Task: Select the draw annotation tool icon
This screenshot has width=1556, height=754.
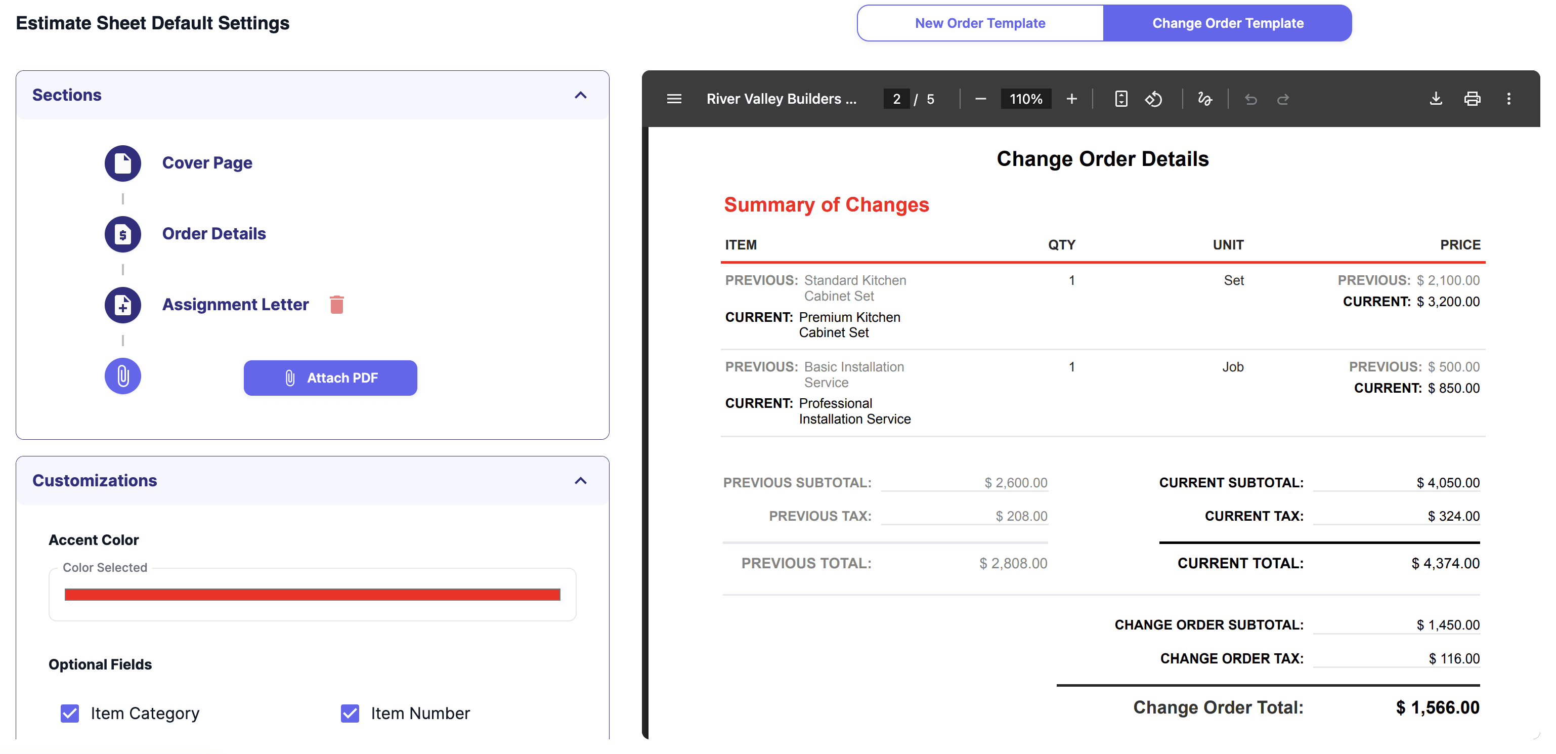Action: (1204, 99)
